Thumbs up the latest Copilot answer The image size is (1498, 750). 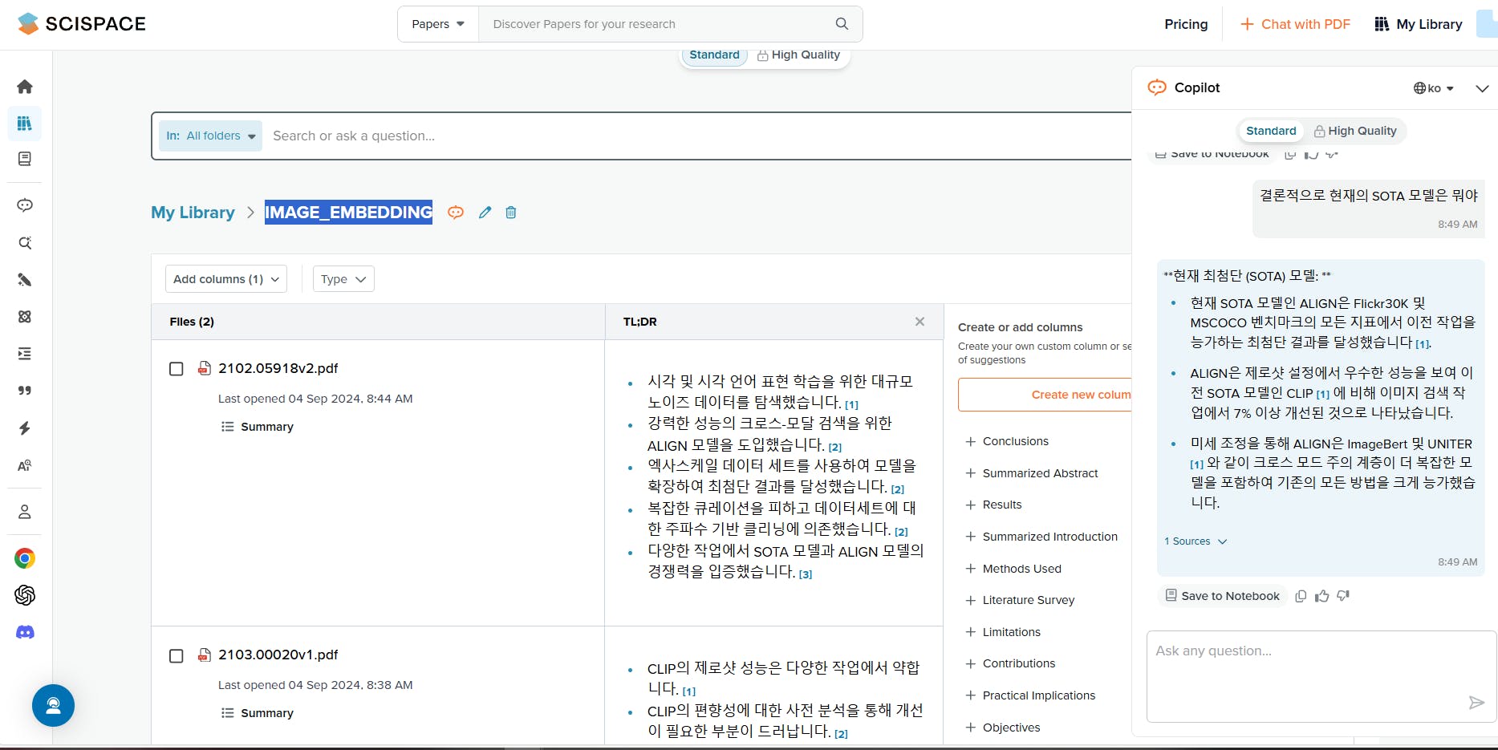coord(1322,596)
